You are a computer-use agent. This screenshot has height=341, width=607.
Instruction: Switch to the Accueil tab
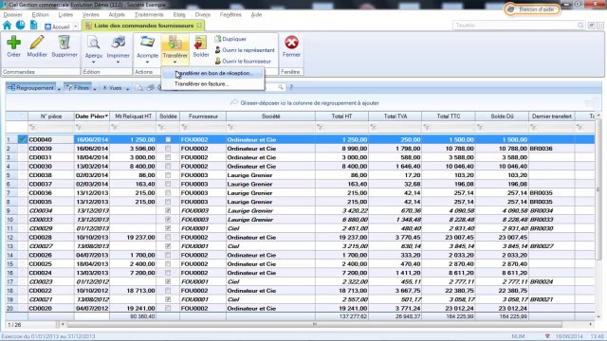click(x=58, y=27)
